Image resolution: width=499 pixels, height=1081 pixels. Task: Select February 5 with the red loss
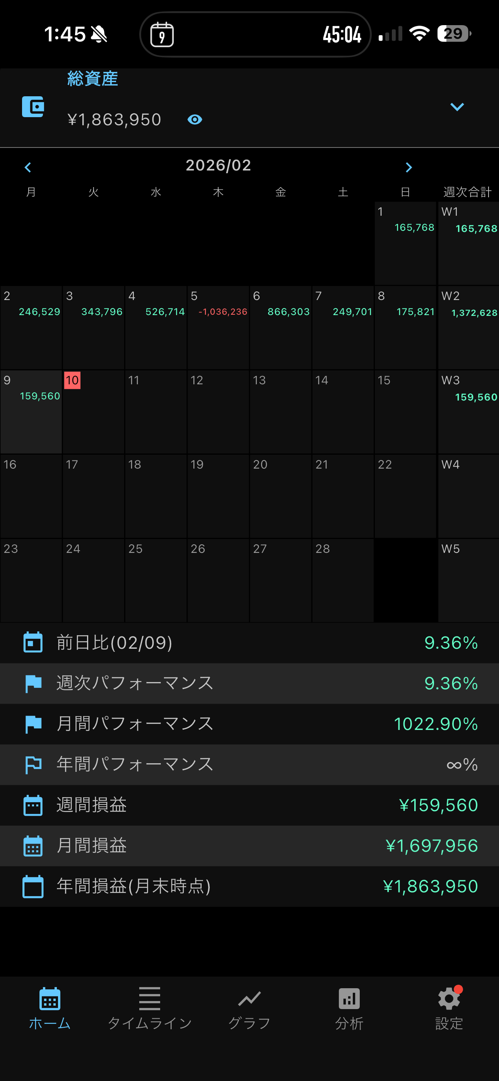pos(218,327)
